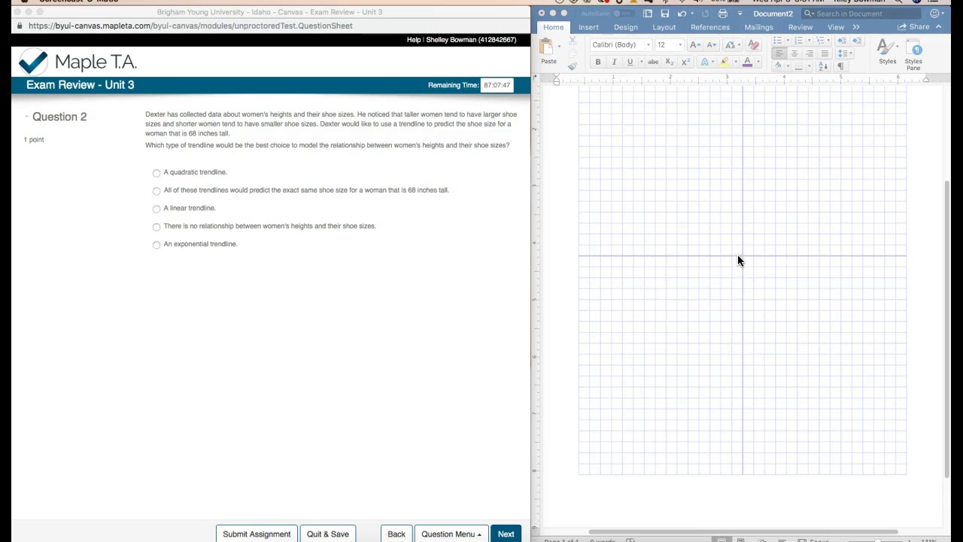This screenshot has height=542, width=963.
Task: Click the Quit & Save button
Action: pos(328,534)
